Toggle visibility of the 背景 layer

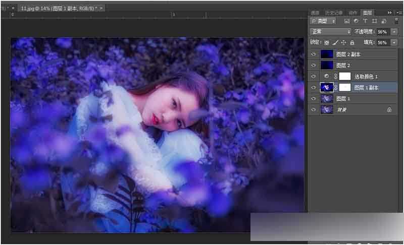point(314,109)
